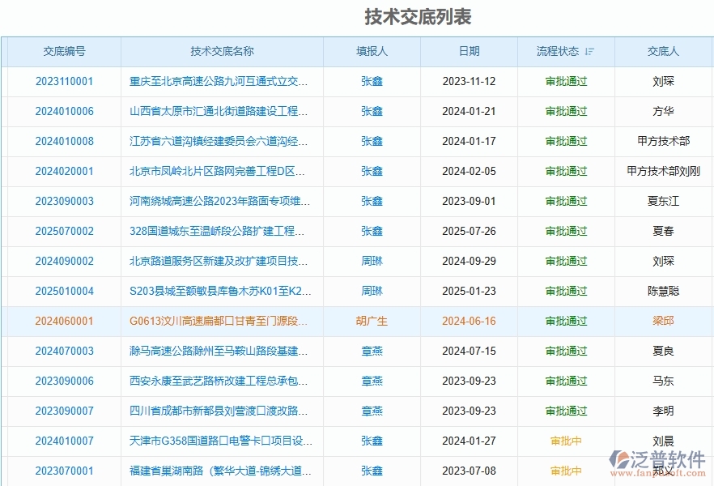The width and height of the screenshot is (714, 486).
Task: Click 审批通过 status on the first row
Action: [x=564, y=82]
